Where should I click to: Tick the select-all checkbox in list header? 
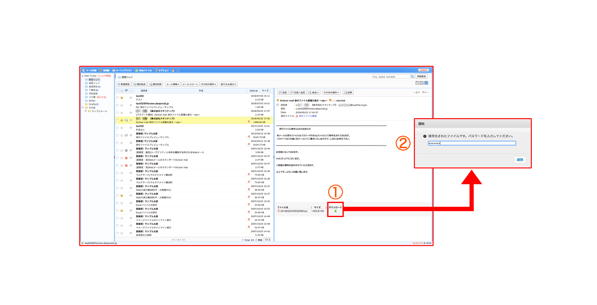[x=118, y=91]
